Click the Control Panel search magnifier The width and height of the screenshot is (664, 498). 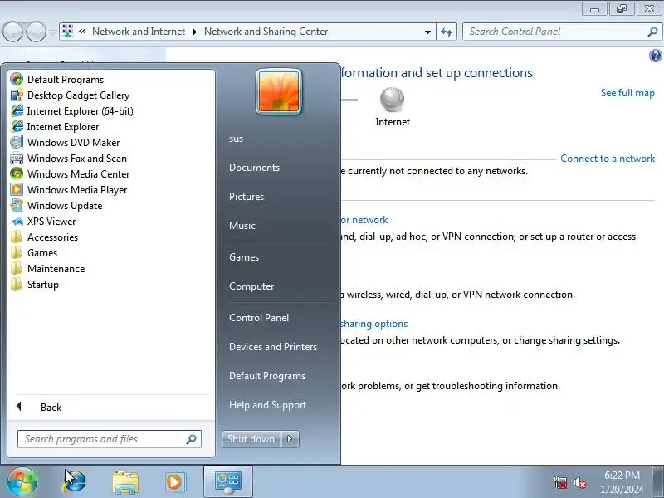[x=652, y=32]
